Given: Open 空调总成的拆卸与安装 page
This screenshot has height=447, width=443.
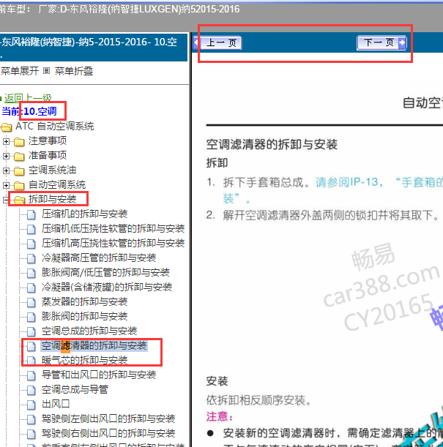Looking at the screenshot, I should (x=89, y=331).
